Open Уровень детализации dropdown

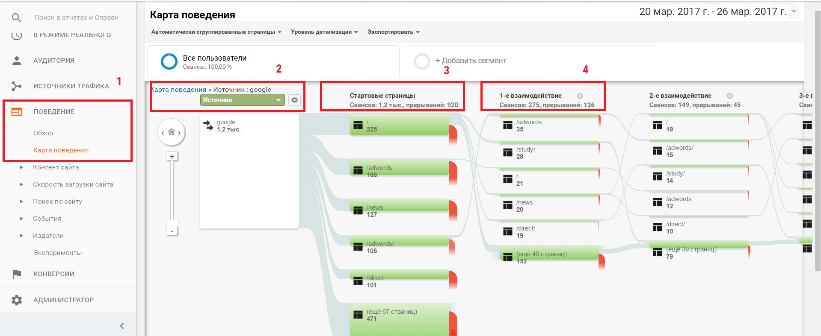(324, 32)
